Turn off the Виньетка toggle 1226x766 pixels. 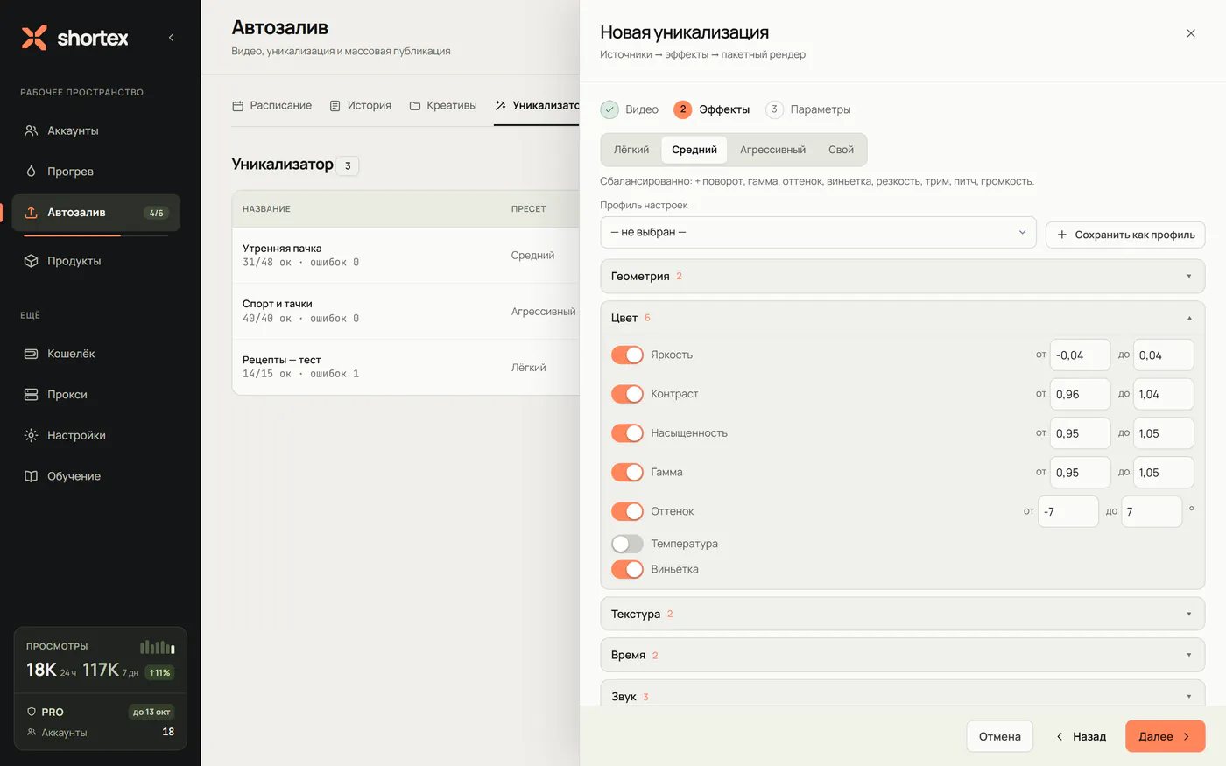(627, 569)
